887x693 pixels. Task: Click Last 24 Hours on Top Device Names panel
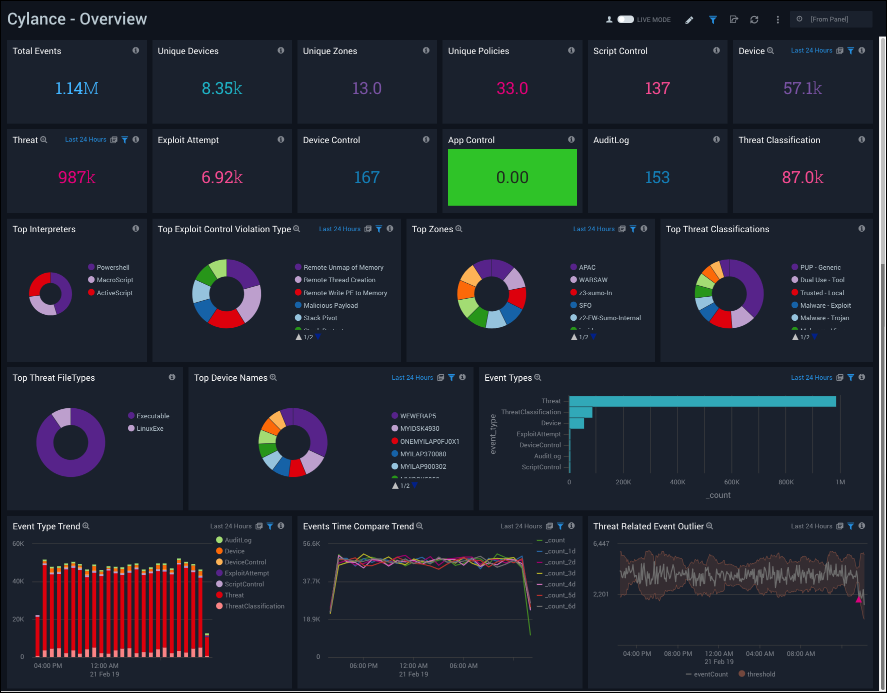tap(412, 377)
